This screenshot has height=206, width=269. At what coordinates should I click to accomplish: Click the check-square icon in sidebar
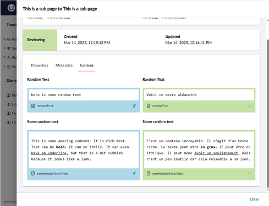[8, 66]
